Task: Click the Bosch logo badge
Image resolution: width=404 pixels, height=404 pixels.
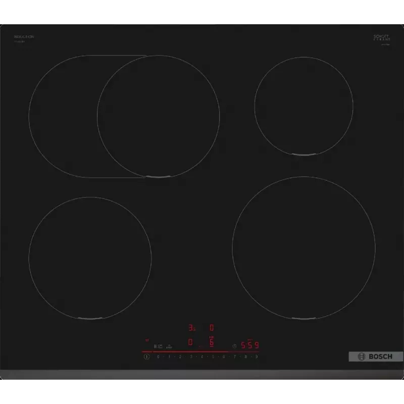Action: tap(376, 357)
